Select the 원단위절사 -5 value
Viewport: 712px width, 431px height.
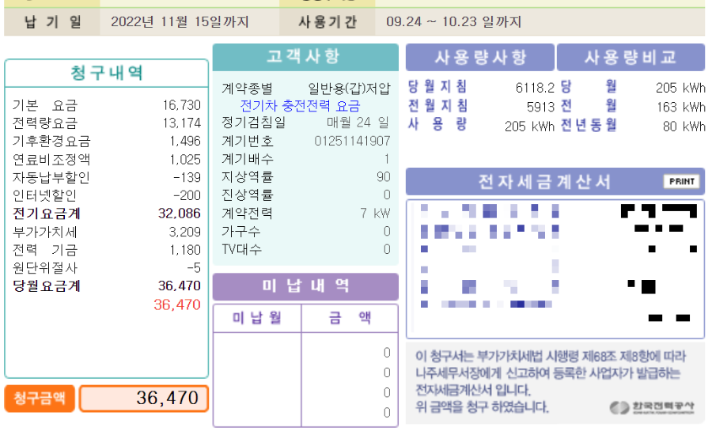click(x=194, y=267)
